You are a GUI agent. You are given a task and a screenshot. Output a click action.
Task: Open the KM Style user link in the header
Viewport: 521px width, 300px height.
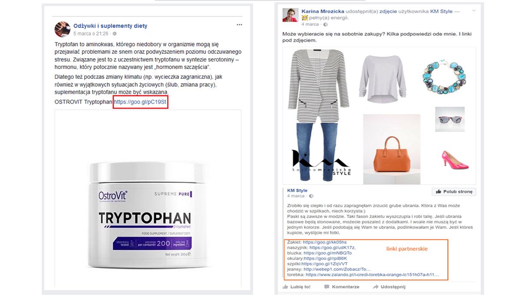click(x=441, y=12)
